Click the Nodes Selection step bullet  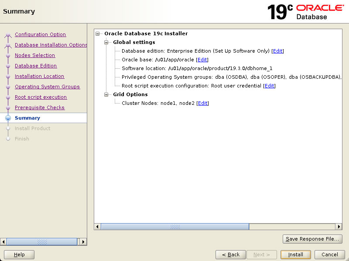pyautogui.click(x=8, y=56)
